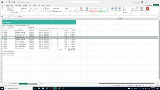This screenshot has height=90, width=160.
Task: Toggle Top Align vertical alignment
Action: (41, 8)
